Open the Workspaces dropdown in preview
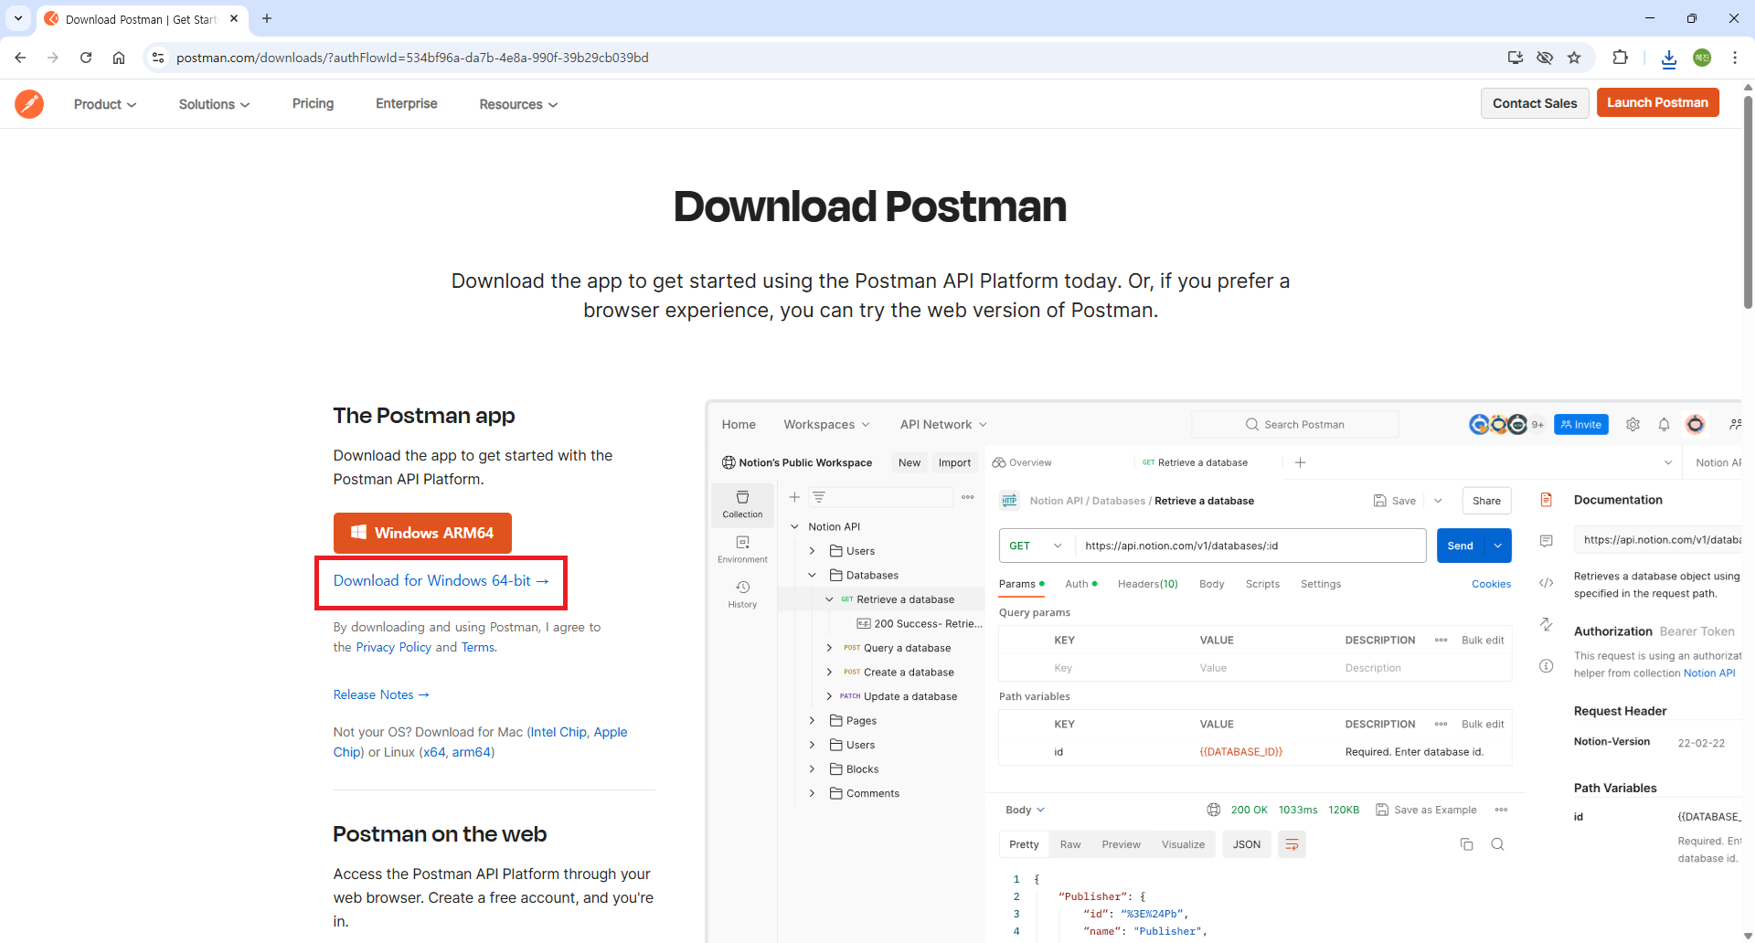This screenshot has width=1755, height=943. click(826, 424)
